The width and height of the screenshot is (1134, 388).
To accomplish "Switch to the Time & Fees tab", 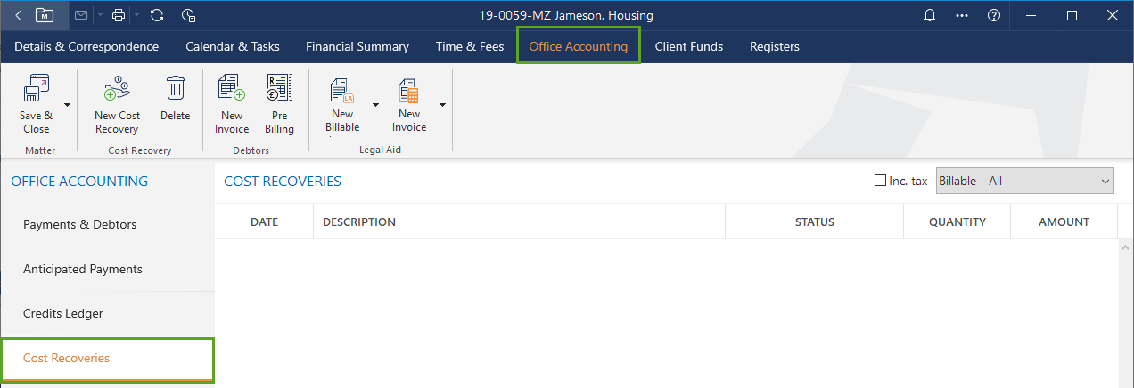I will pos(469,46).
